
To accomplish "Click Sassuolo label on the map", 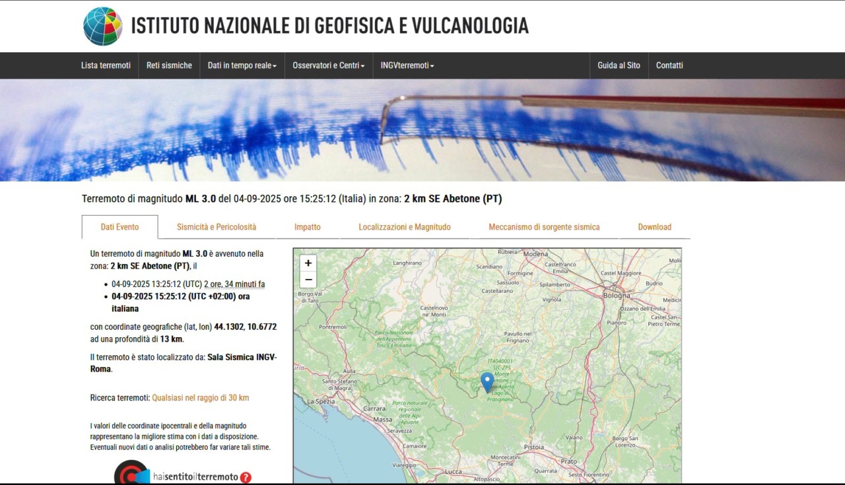I will pyautogui.click(x=508, y=282).
